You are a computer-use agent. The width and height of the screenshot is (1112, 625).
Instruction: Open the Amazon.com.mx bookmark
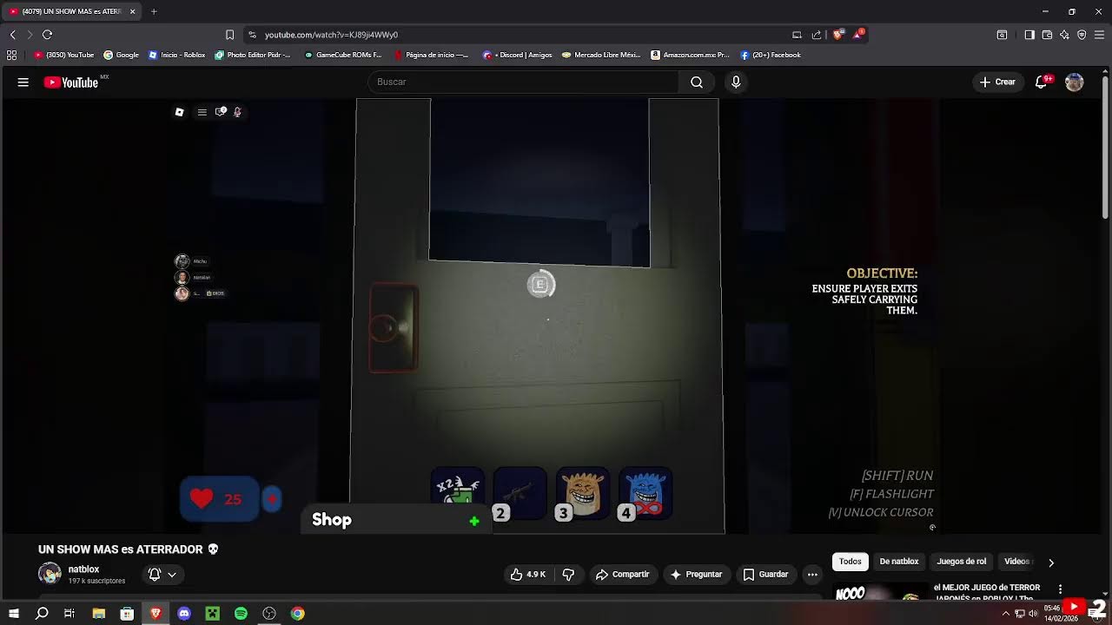[691, 55]
